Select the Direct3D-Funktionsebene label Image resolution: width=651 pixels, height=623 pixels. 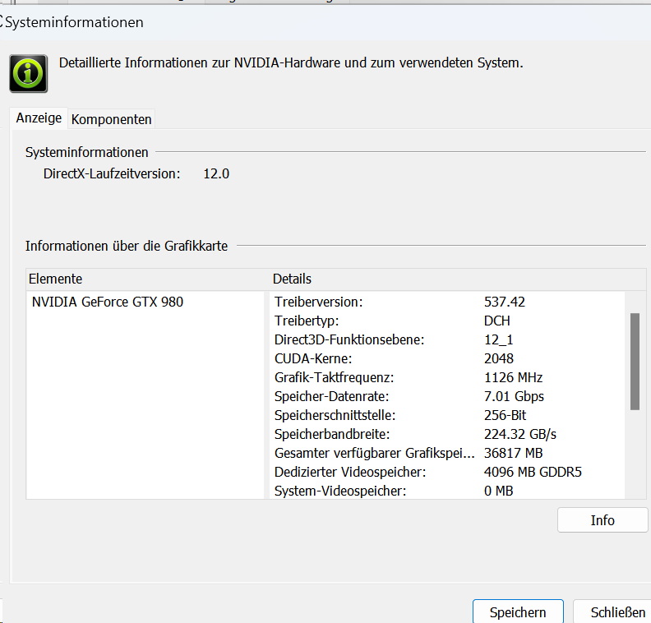pyautogui.click(x=349, y=339)
